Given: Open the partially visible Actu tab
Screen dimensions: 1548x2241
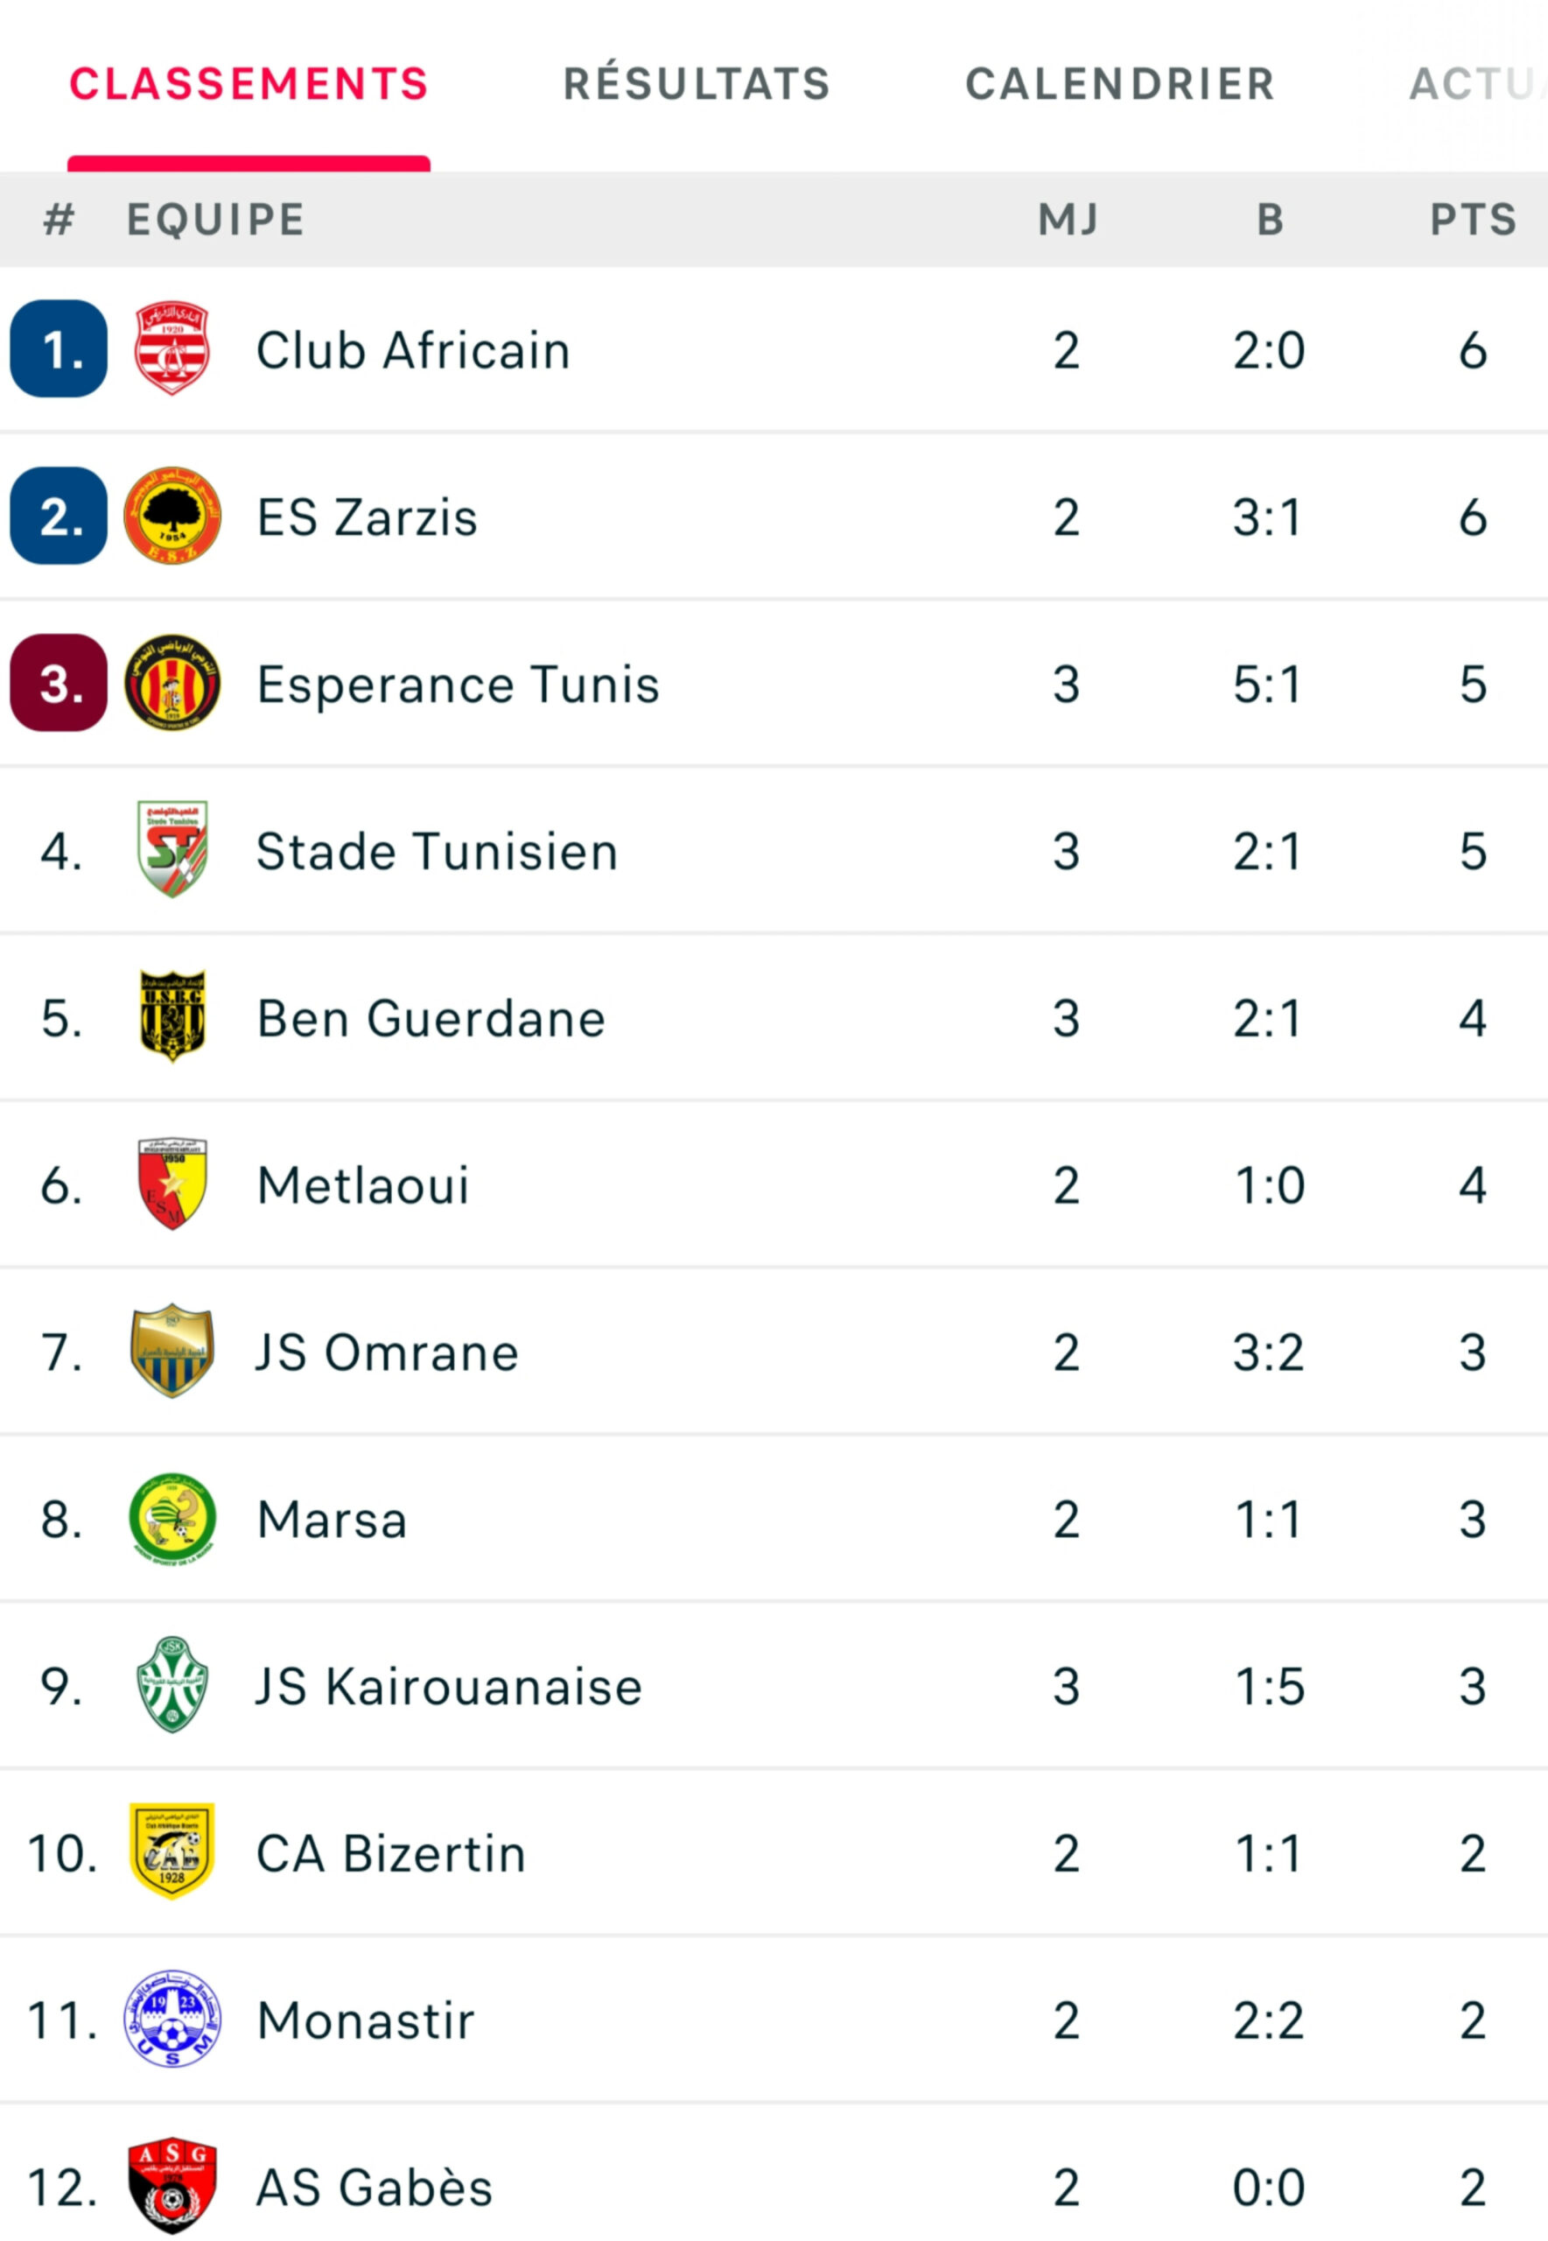Looking at the screenshot, I should [1477, 83].
